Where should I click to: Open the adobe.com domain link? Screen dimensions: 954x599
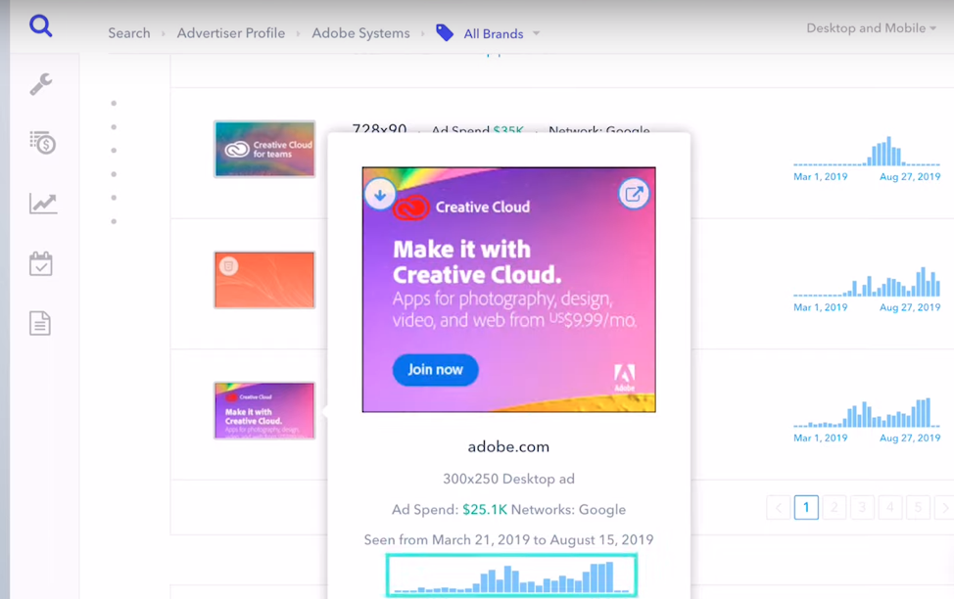coord(508,447)
